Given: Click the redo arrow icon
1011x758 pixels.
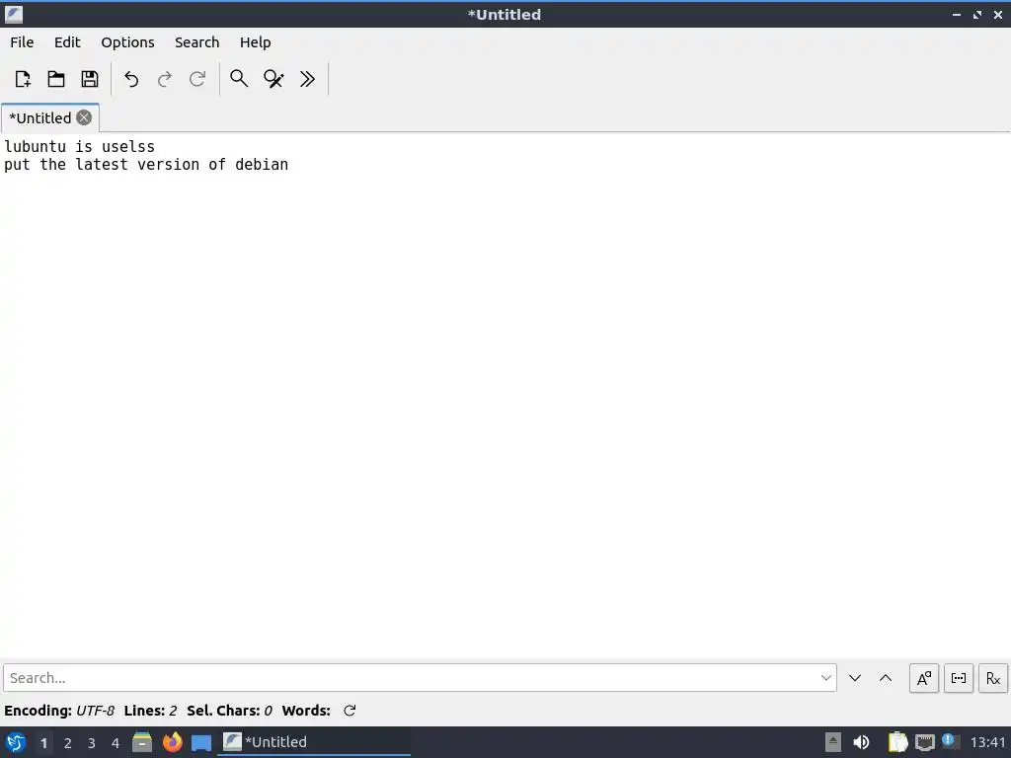Looking at the screenshot, I should pos(165,79).
